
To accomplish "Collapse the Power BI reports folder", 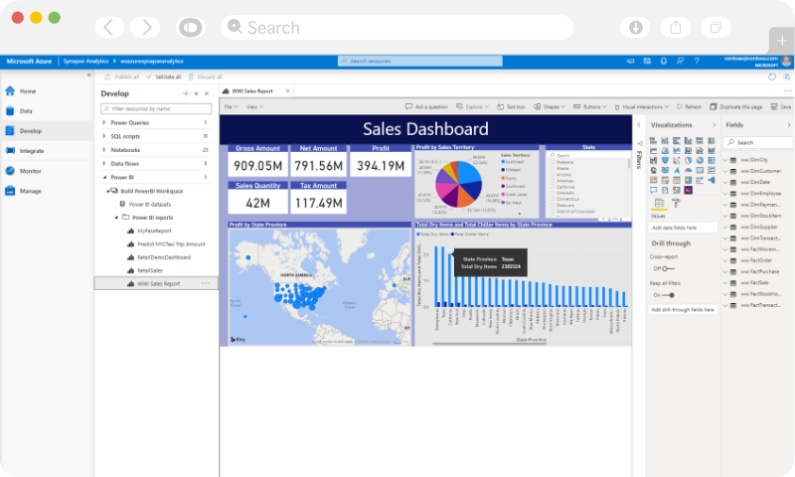I will click(116, 218).
